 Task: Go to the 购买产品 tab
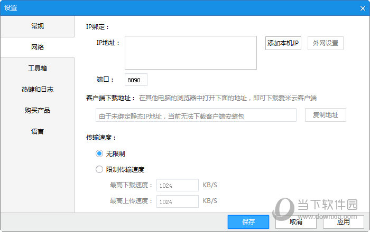click(x=38, y=110)
